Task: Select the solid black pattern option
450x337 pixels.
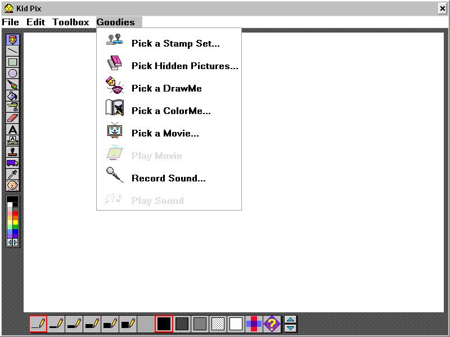Action: (164, 324)
